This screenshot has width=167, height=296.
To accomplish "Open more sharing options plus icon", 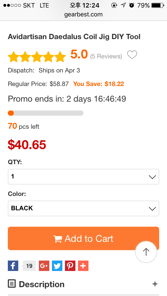I will tap(83, 266).
